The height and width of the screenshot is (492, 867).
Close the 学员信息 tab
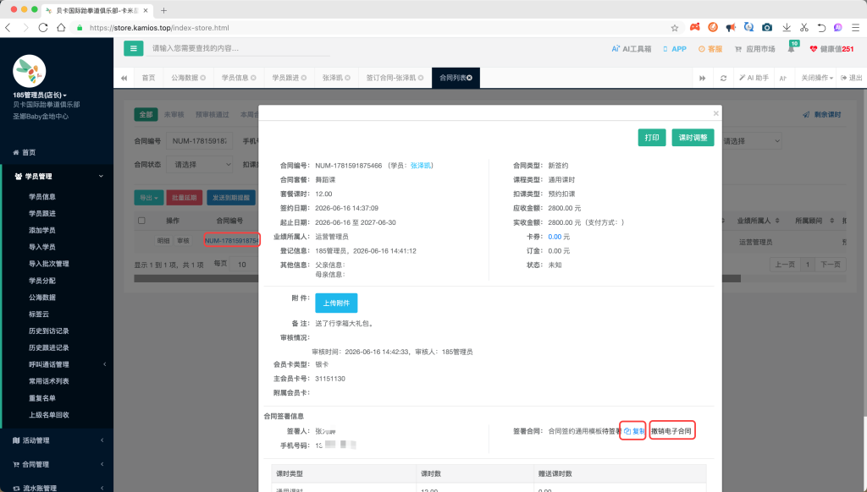pyautogui.click(x=253, y=78)
